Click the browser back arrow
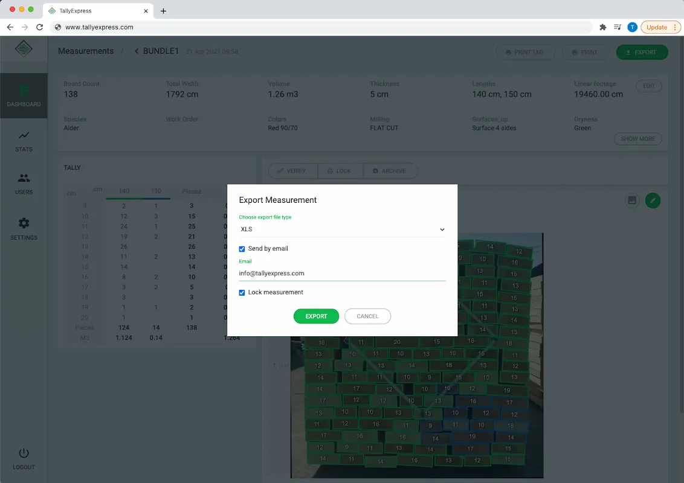The height and width of the screenshot is (483, 684). [10, 27]
